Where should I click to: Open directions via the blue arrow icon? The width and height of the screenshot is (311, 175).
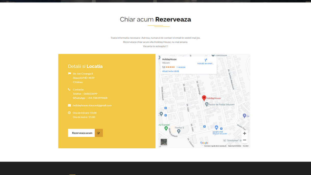coord(205,60)
